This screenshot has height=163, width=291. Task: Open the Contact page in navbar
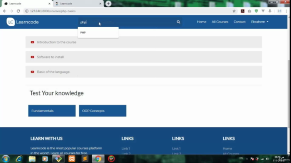[x=240, y=22]
